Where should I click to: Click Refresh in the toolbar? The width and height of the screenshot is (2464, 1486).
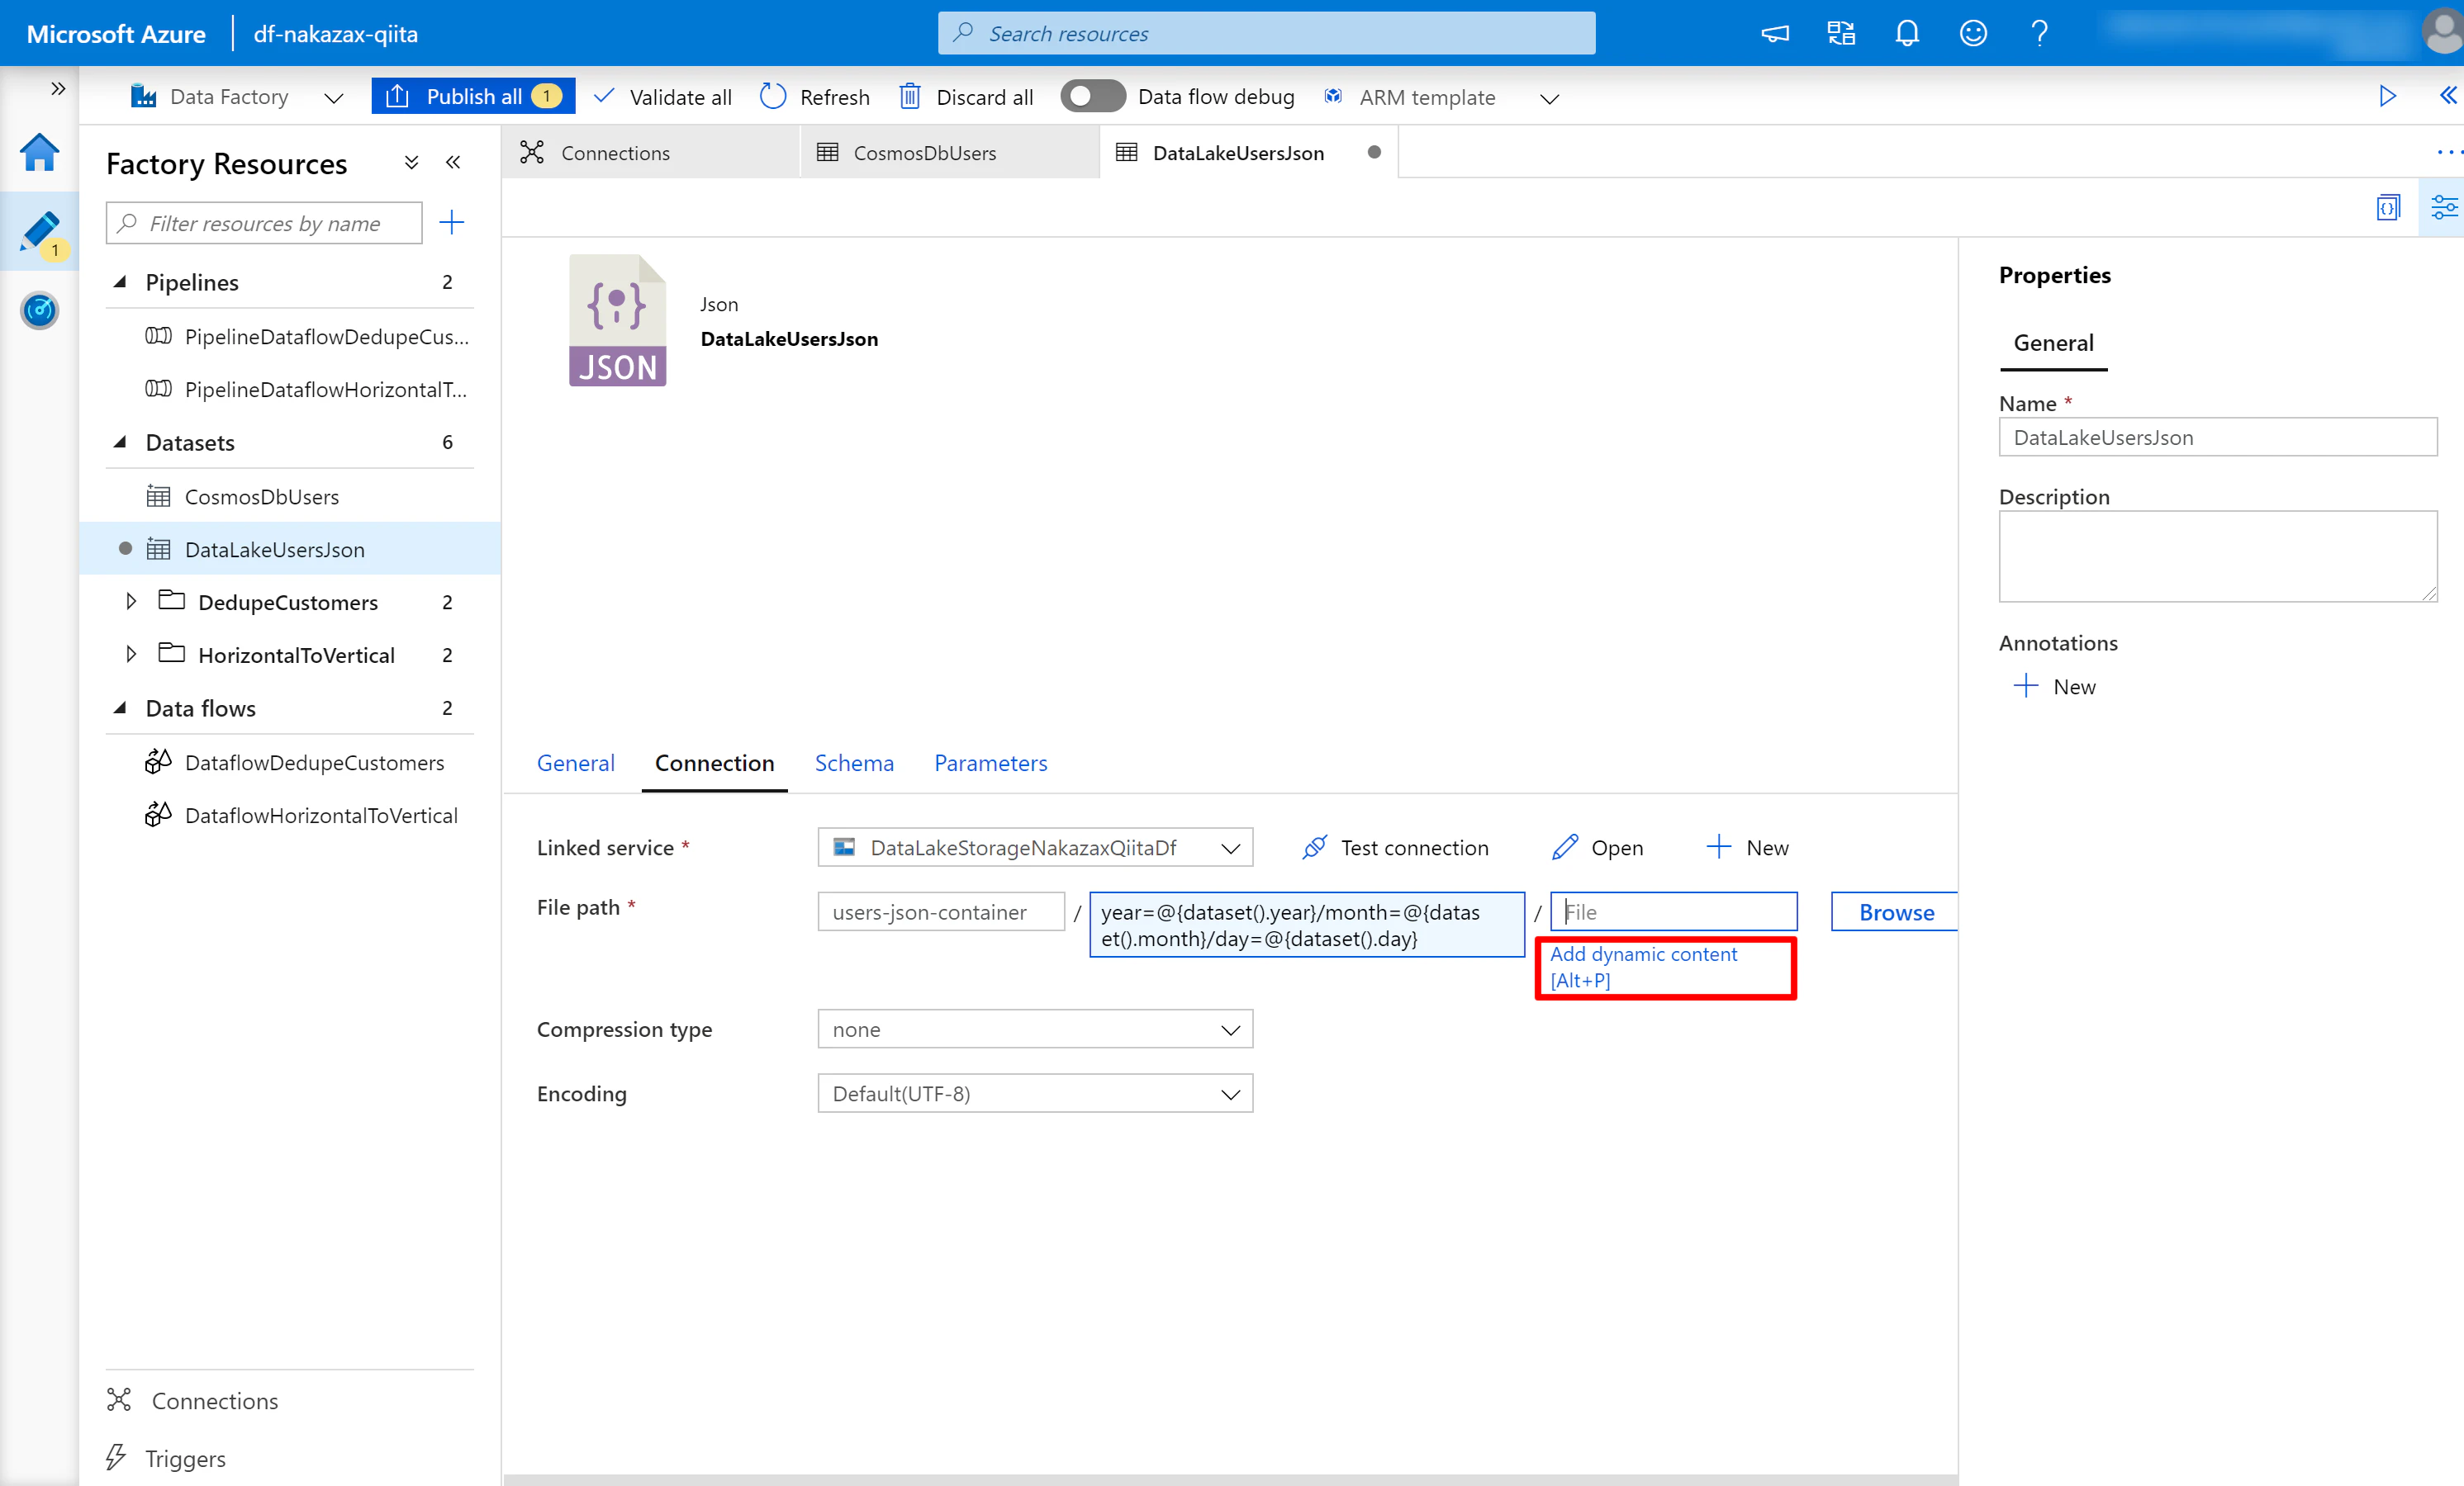[x=815, y=97]
